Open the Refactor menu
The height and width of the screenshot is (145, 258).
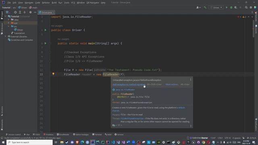(x=46, y=3)
